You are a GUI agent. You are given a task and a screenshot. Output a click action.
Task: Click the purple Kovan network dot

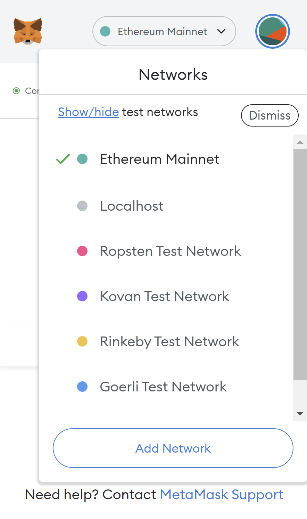82,296
